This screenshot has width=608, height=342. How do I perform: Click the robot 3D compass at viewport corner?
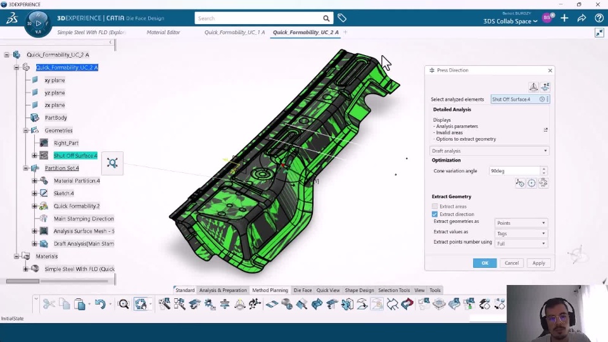pos(578,255)
